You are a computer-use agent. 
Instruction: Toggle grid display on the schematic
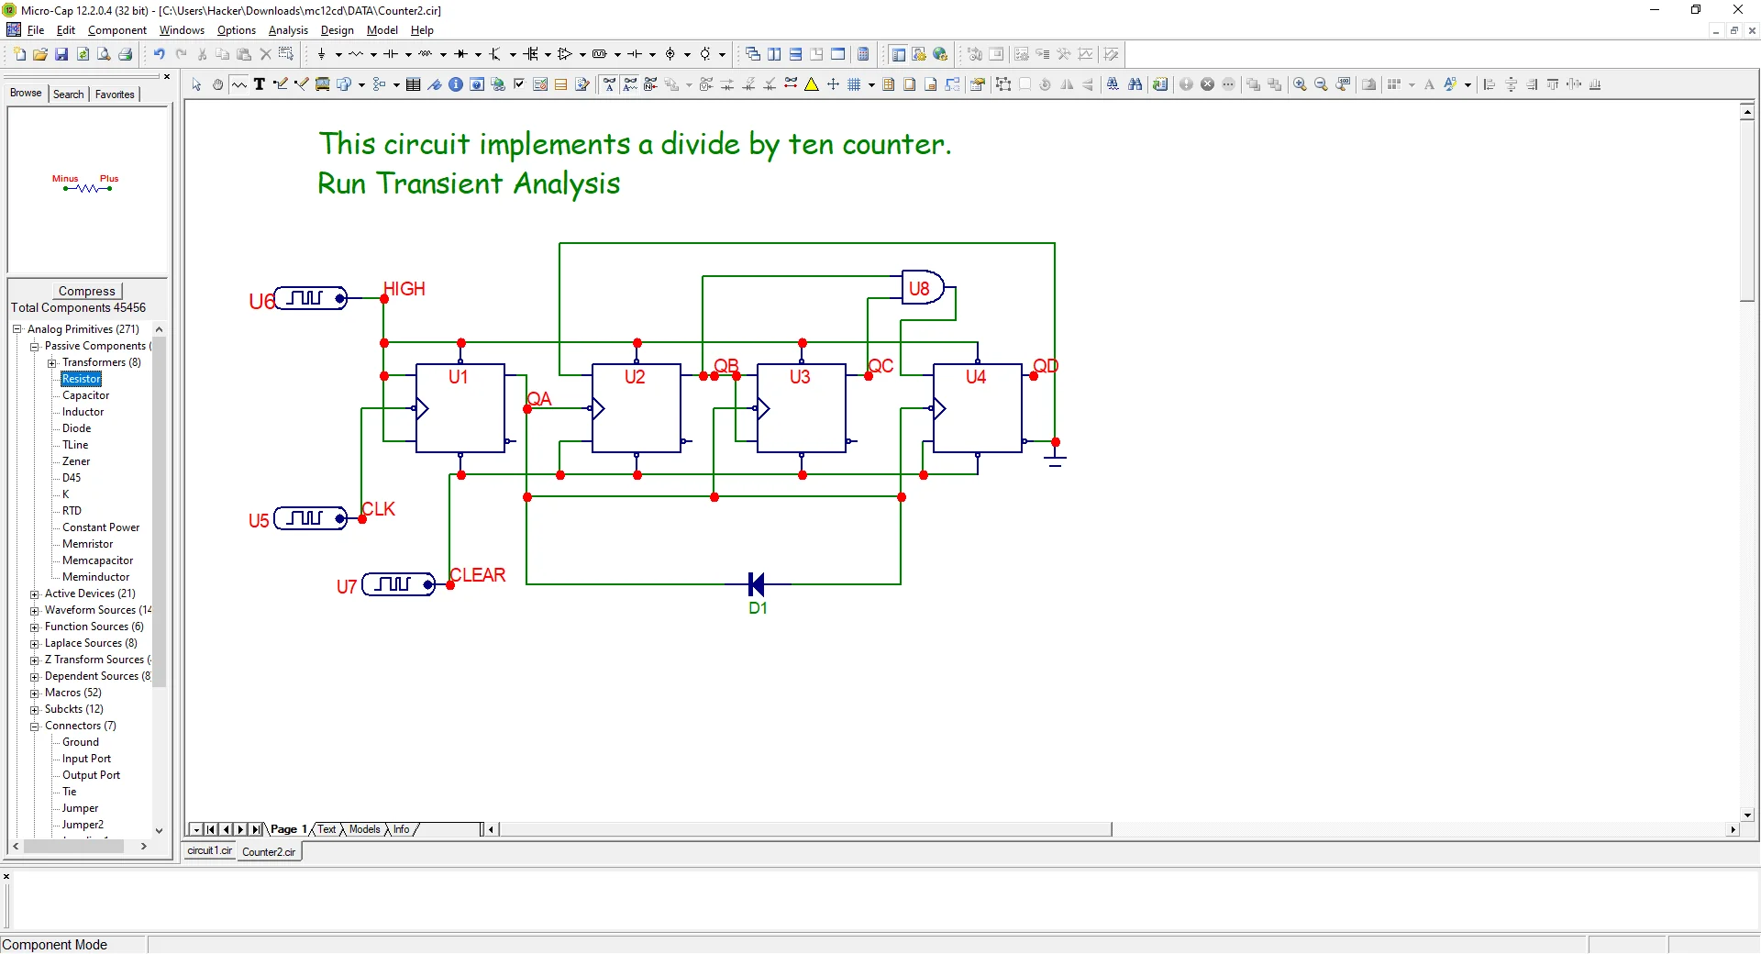point(855,84)
